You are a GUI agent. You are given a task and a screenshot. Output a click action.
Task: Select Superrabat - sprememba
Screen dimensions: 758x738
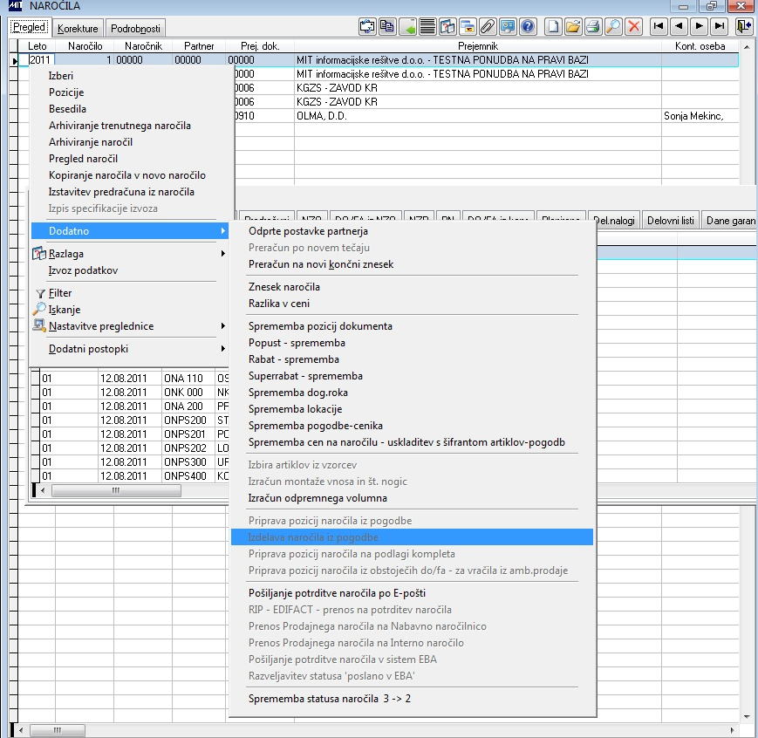[305, 376]
